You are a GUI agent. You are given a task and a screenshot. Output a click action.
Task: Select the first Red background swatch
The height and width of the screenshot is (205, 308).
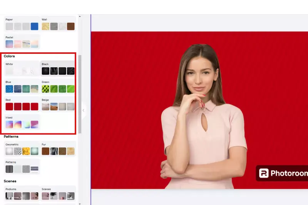point(9,107)
